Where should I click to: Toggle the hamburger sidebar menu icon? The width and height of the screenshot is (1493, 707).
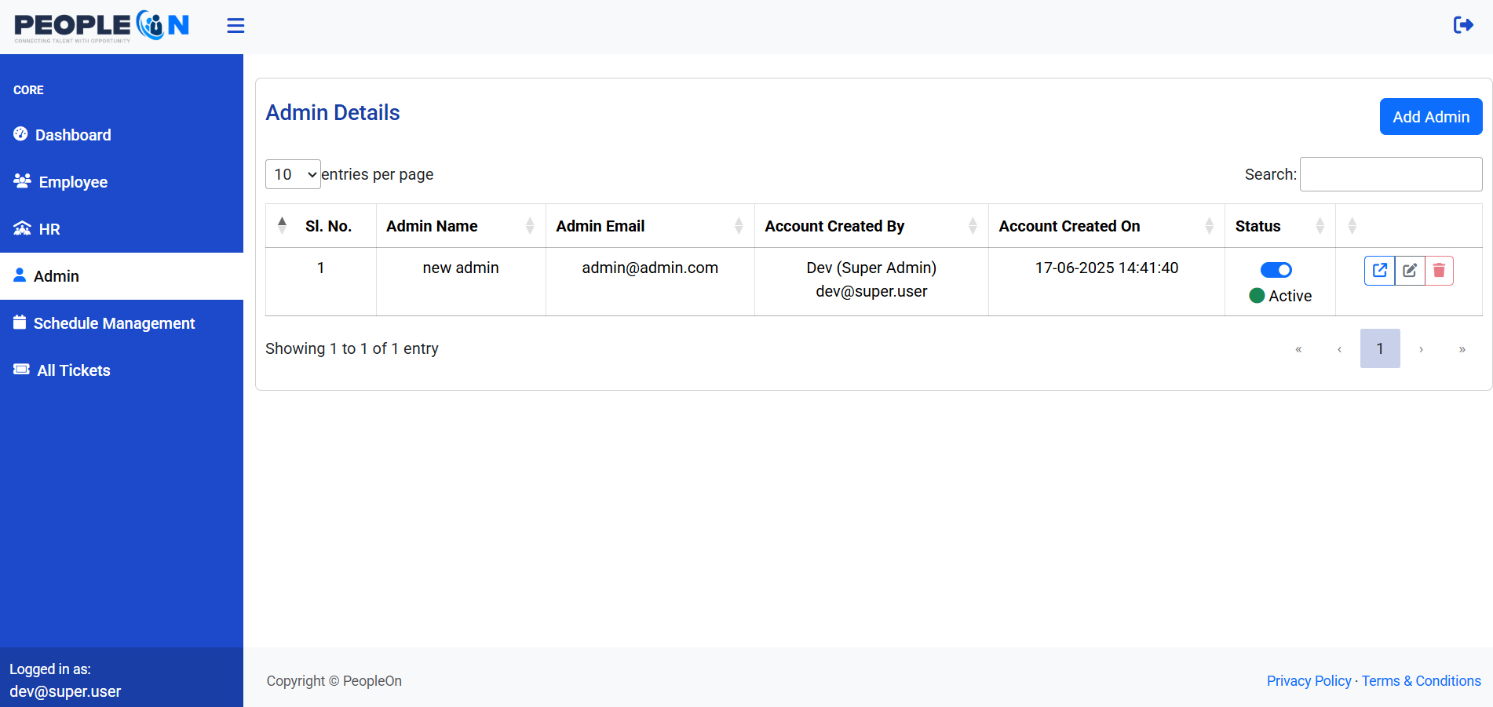click(235, 26)
